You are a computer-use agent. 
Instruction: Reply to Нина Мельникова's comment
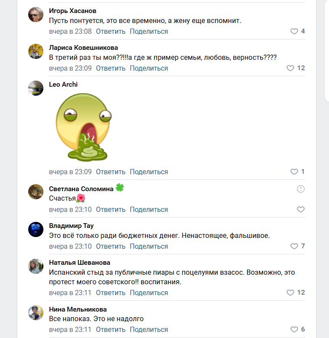pos(111,329)
